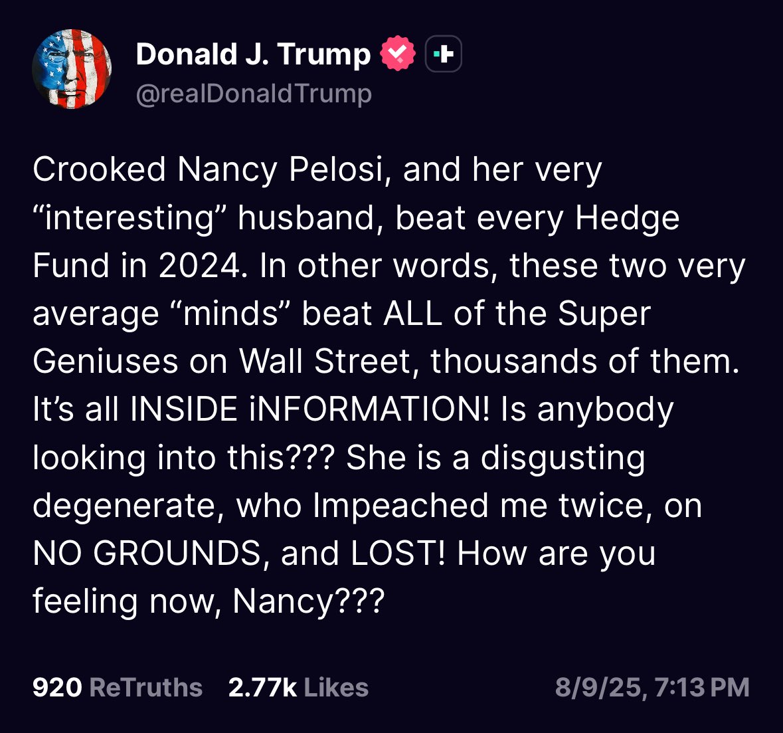Screen dimensions: 783x733
Task: Click the words "Super Geniuses" in post
Action: (x=604, y=314)
